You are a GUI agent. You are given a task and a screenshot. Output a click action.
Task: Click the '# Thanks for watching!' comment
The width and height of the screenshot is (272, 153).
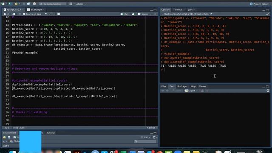[x=30, y=112]
